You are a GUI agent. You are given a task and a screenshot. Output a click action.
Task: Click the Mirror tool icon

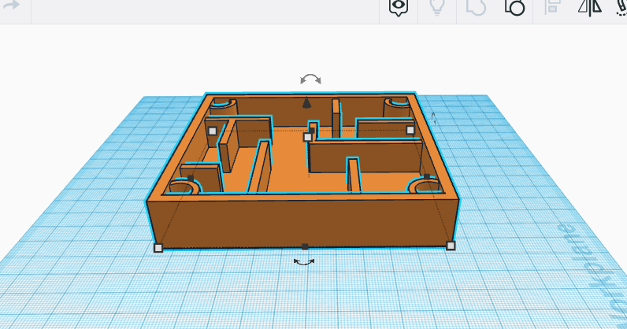point(590,7)
